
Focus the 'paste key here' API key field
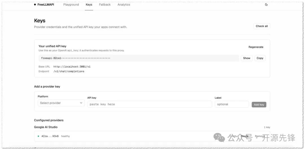pyautogui.click(x=150, y=104)
